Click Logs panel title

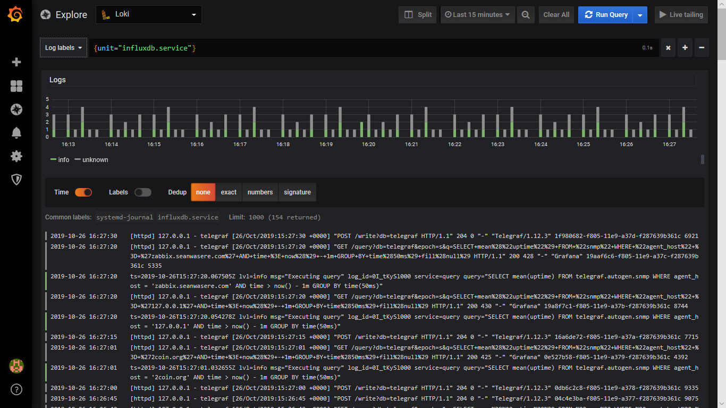tap(57, 80)
